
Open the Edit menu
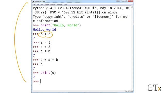pos(38,4)
